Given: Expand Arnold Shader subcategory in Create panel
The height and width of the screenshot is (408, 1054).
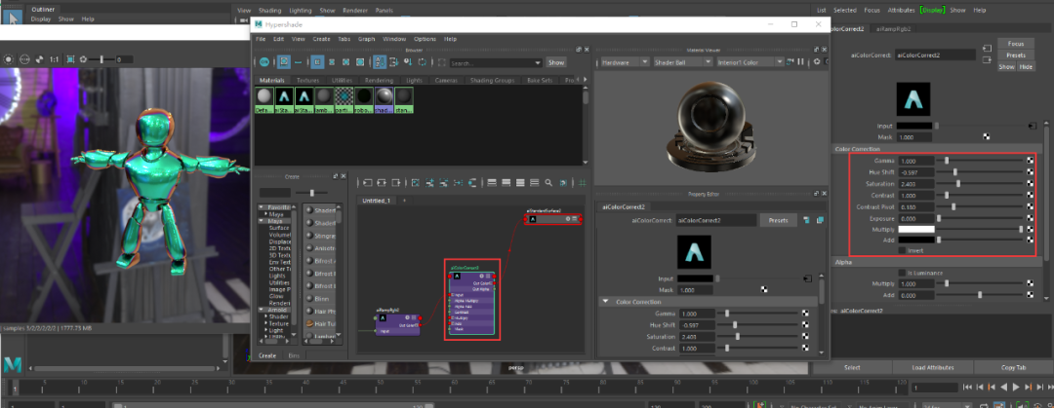Looking at the screenshot, I should point(265,316).
